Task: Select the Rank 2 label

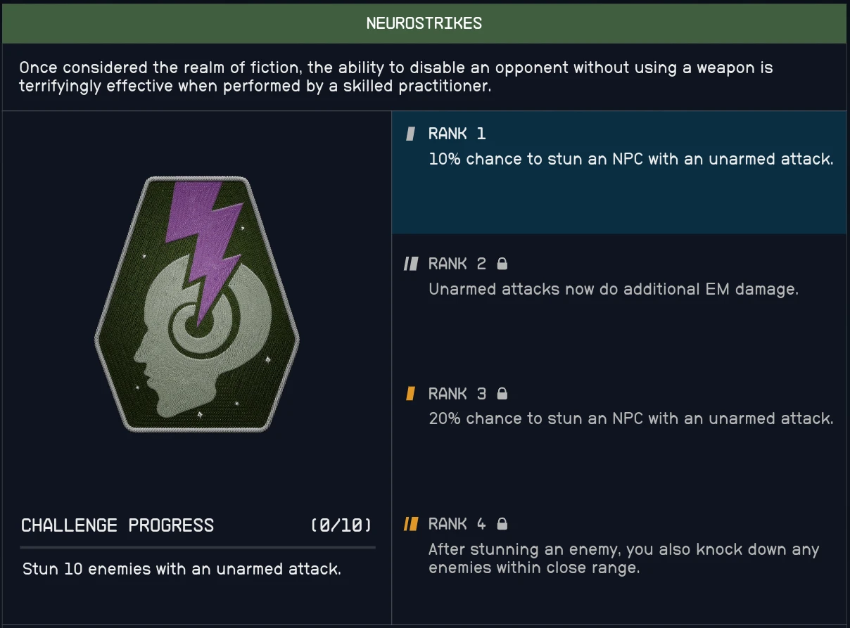Action: coord(457,264)
